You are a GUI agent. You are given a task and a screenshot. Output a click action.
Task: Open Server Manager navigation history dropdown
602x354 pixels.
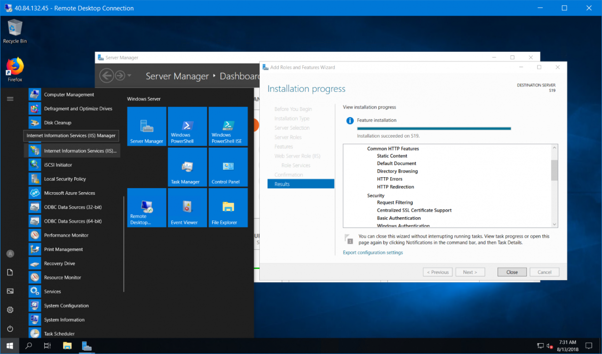pyautogui.click(x=129, y=76)
